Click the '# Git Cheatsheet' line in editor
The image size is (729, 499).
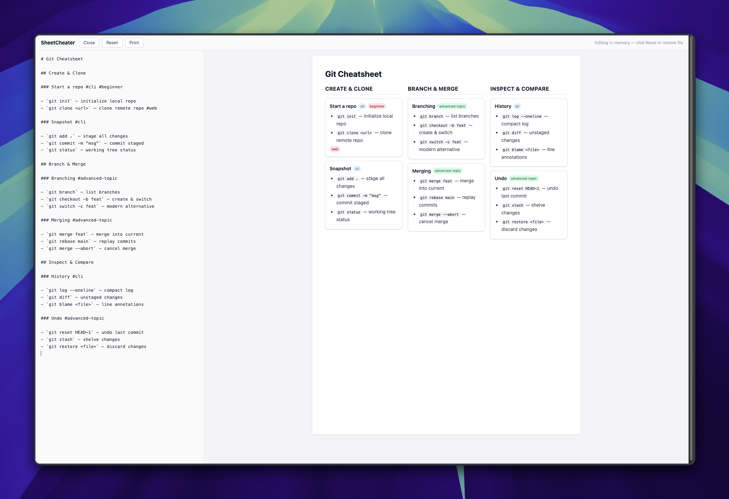pyautogui.click(x=62, y=59)
